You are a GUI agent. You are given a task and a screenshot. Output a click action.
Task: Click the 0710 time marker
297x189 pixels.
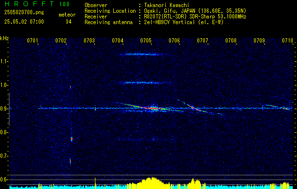tap(288, 41)
